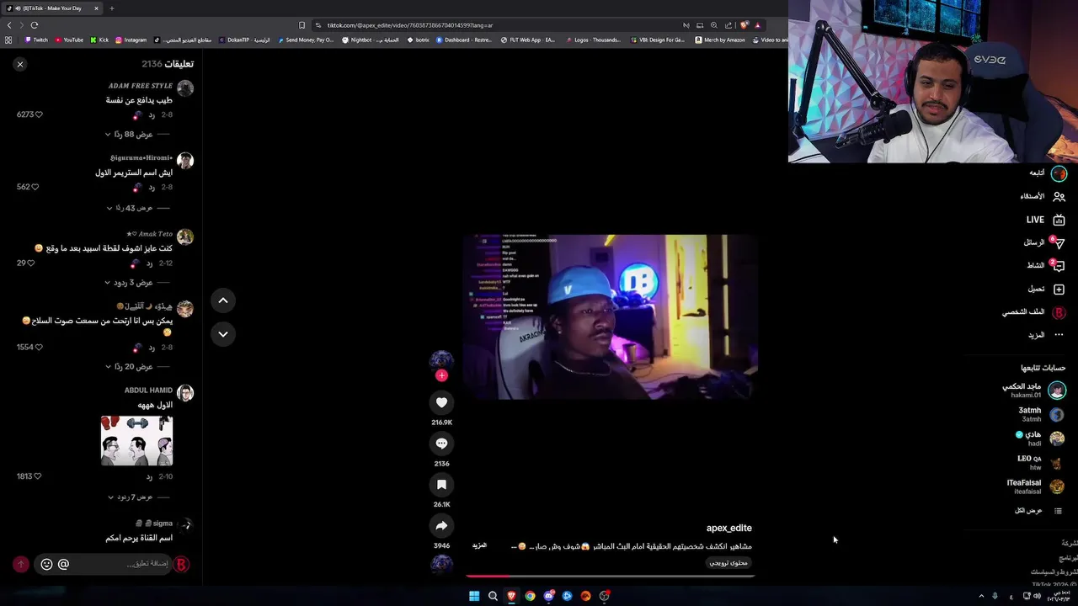1078x606 pixels.
Task: Open the Merch by Amazon bookmark
Action: click(x=720, y=40)
